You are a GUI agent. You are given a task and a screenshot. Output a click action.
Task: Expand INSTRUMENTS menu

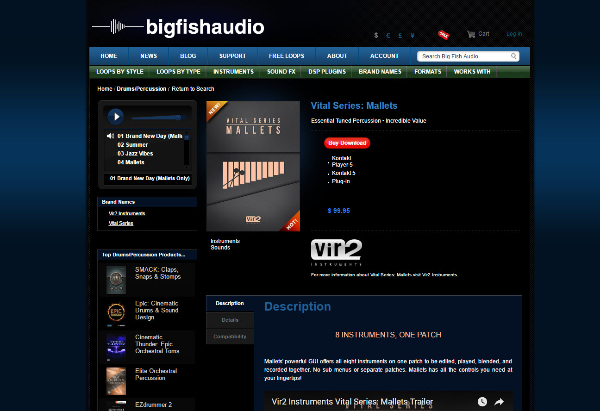click(x=233, y=72)
